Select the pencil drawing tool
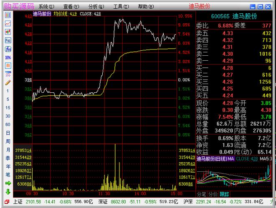 pyautogui.click(x=8, y=82)
